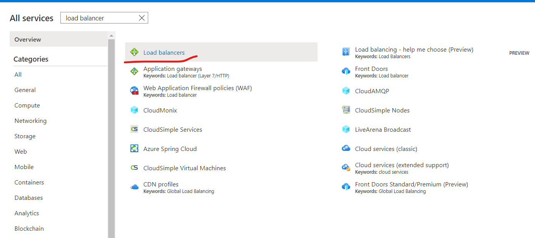The width and height of the screenshot is (535, 238).
Task: Click the CloudSimple Services CS icon
Action: pos(134,129)
